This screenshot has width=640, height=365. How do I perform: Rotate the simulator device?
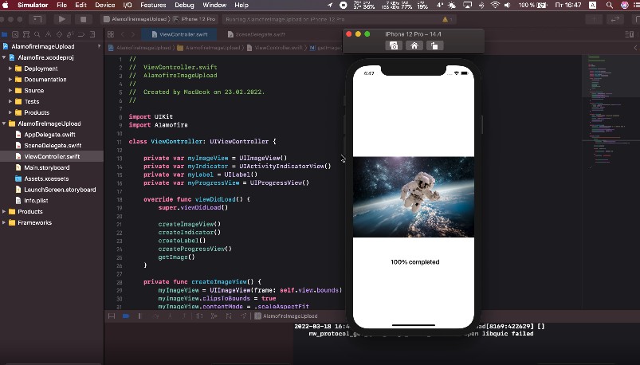pos(433,45)
